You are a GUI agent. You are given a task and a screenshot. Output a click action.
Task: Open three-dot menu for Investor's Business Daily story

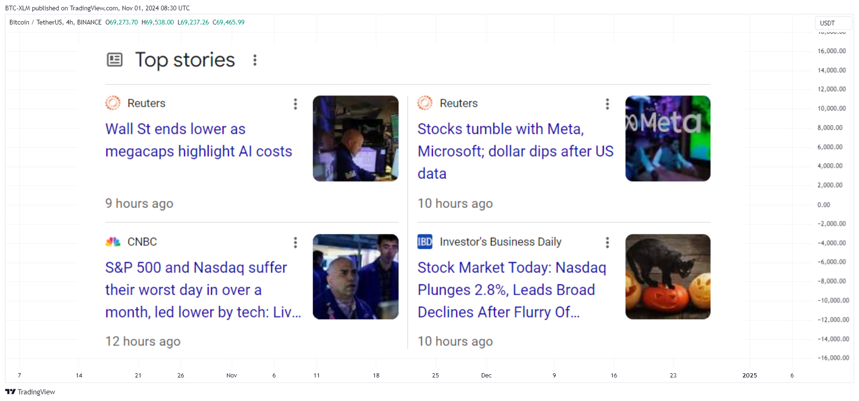click(608, 242)
